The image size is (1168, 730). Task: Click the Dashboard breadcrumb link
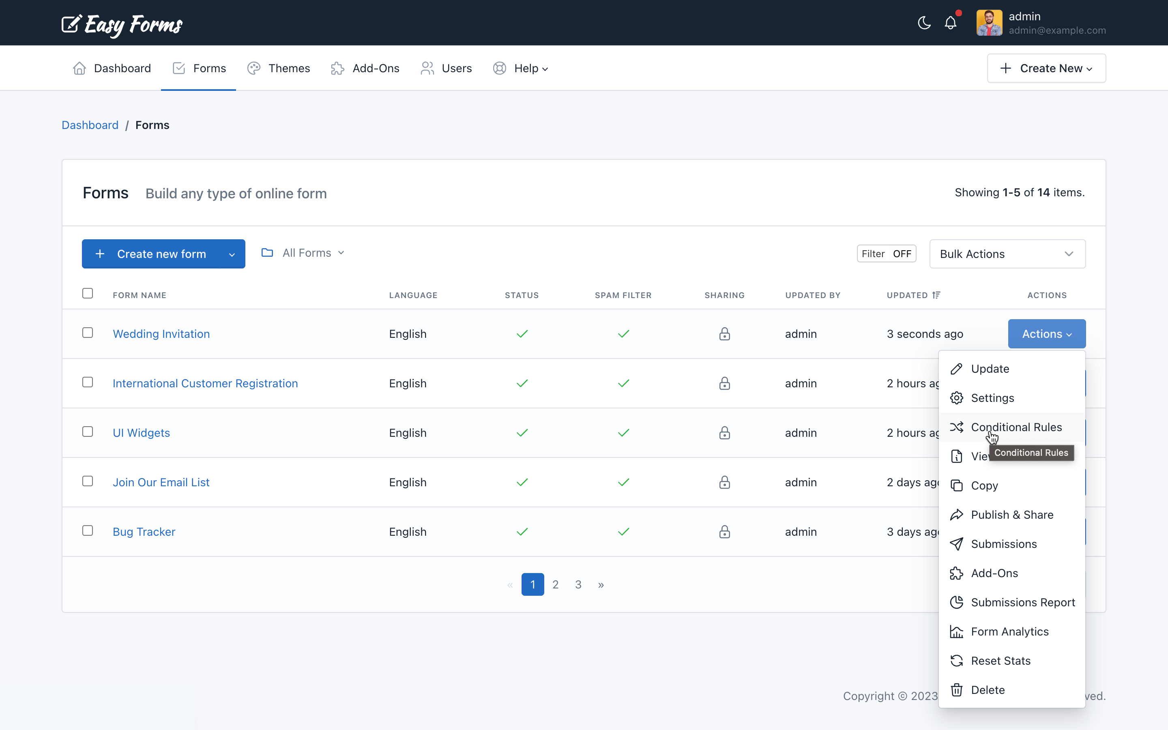click(90, 125)
